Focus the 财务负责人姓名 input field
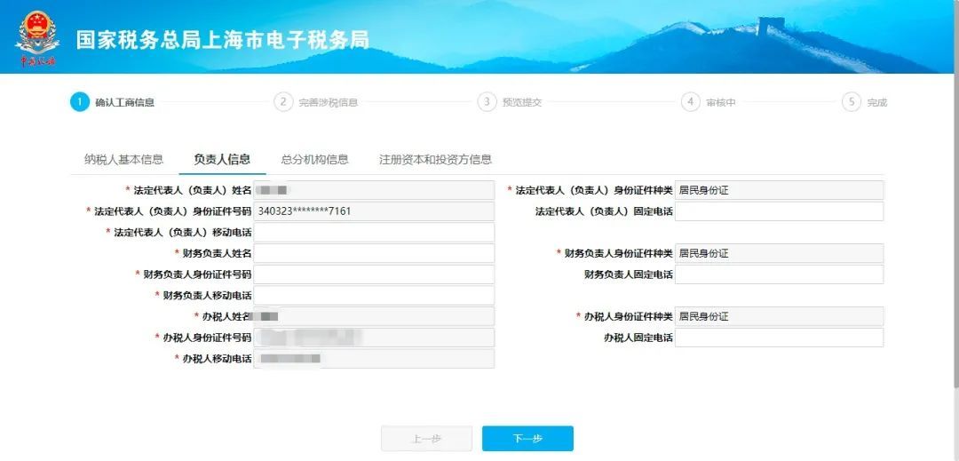This screenshot has height=461, width=959. (x=374, y=253)
